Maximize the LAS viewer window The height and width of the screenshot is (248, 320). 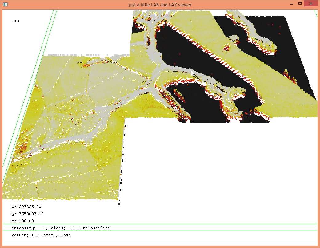click(x=300, y=4)
